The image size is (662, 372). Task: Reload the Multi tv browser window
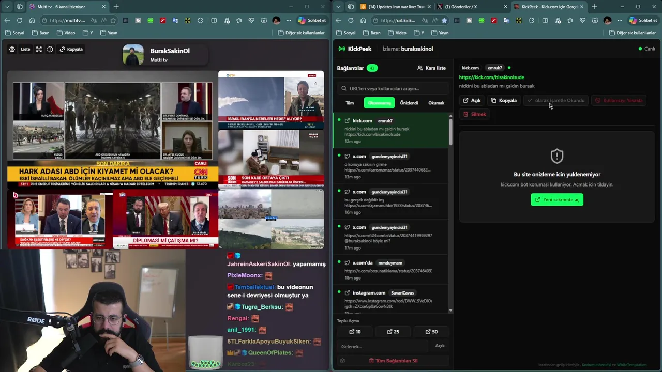20,20
